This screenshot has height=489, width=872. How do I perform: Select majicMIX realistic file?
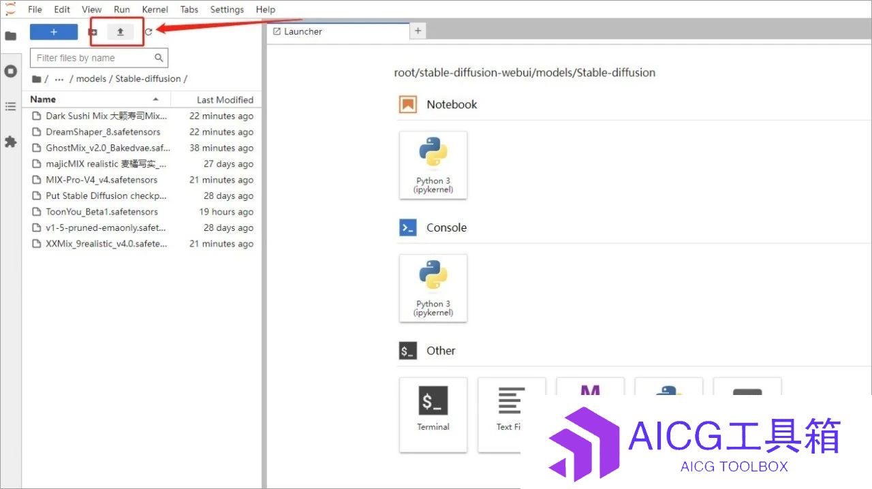pos(142,164)
